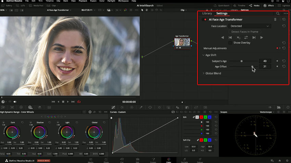
Task: Delete the AI Face Age Transformer effect
Action: 275,19
